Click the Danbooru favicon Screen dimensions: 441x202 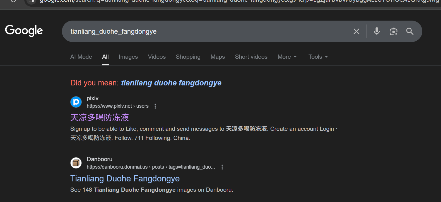(x=76, y=163)
